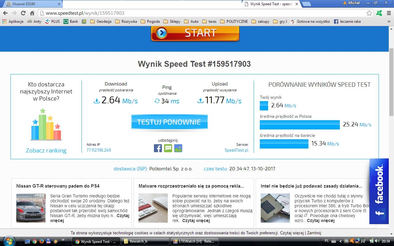
Task: Open the Rozrywka bookmarks folder
Action: point(126,22)
